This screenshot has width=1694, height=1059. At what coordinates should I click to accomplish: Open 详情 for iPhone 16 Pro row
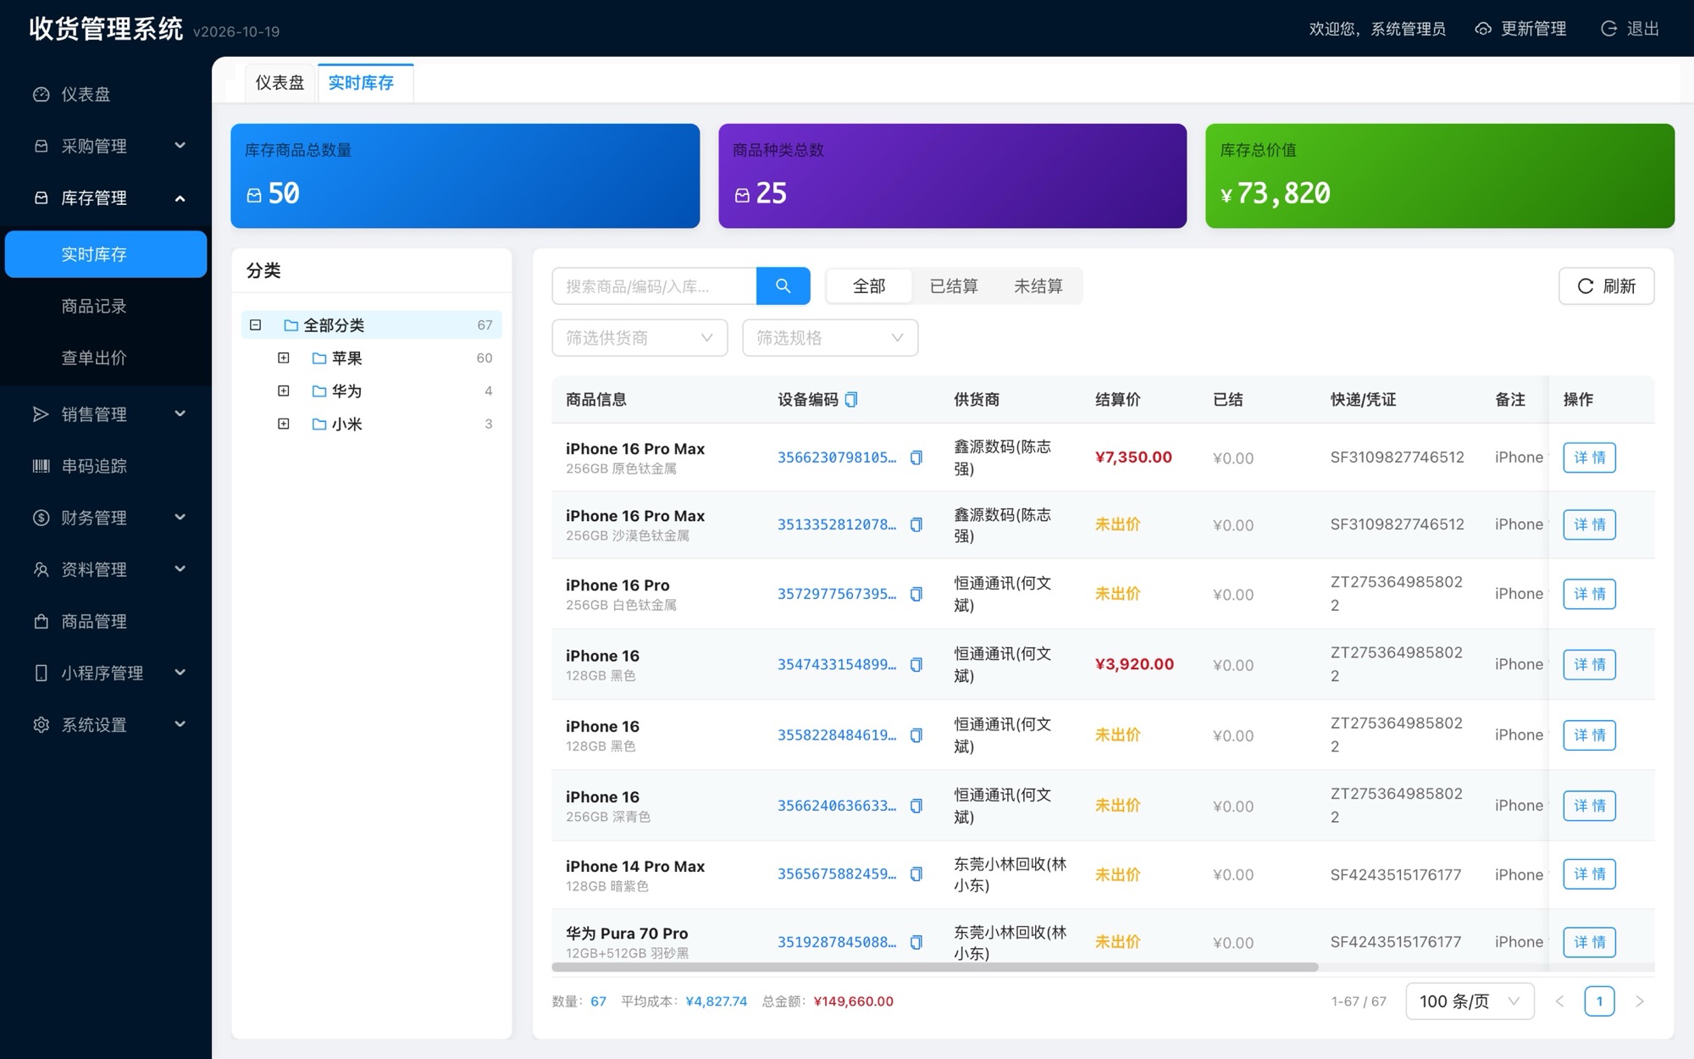(x=1589, y=594)
